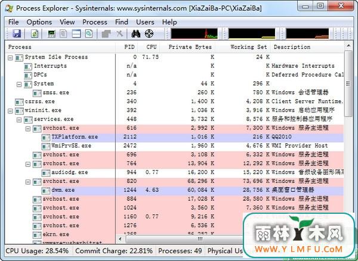Click the ekrn.exe process icon
The image size is (358, 261).
[37, 235]
